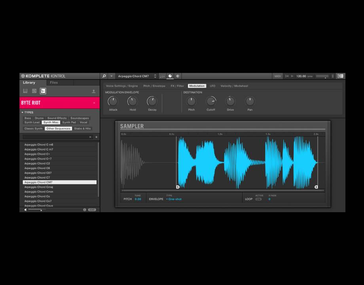Image resolution: width=364 pixels, height=285 pixels.
Task: Open dropdown arrow next to search icon
Action: tap(112, 76)
